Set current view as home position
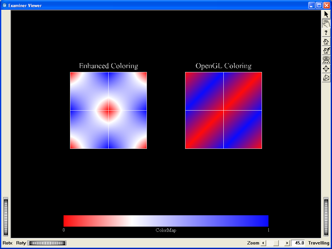The image size is (332, 249). pos(326,51)
